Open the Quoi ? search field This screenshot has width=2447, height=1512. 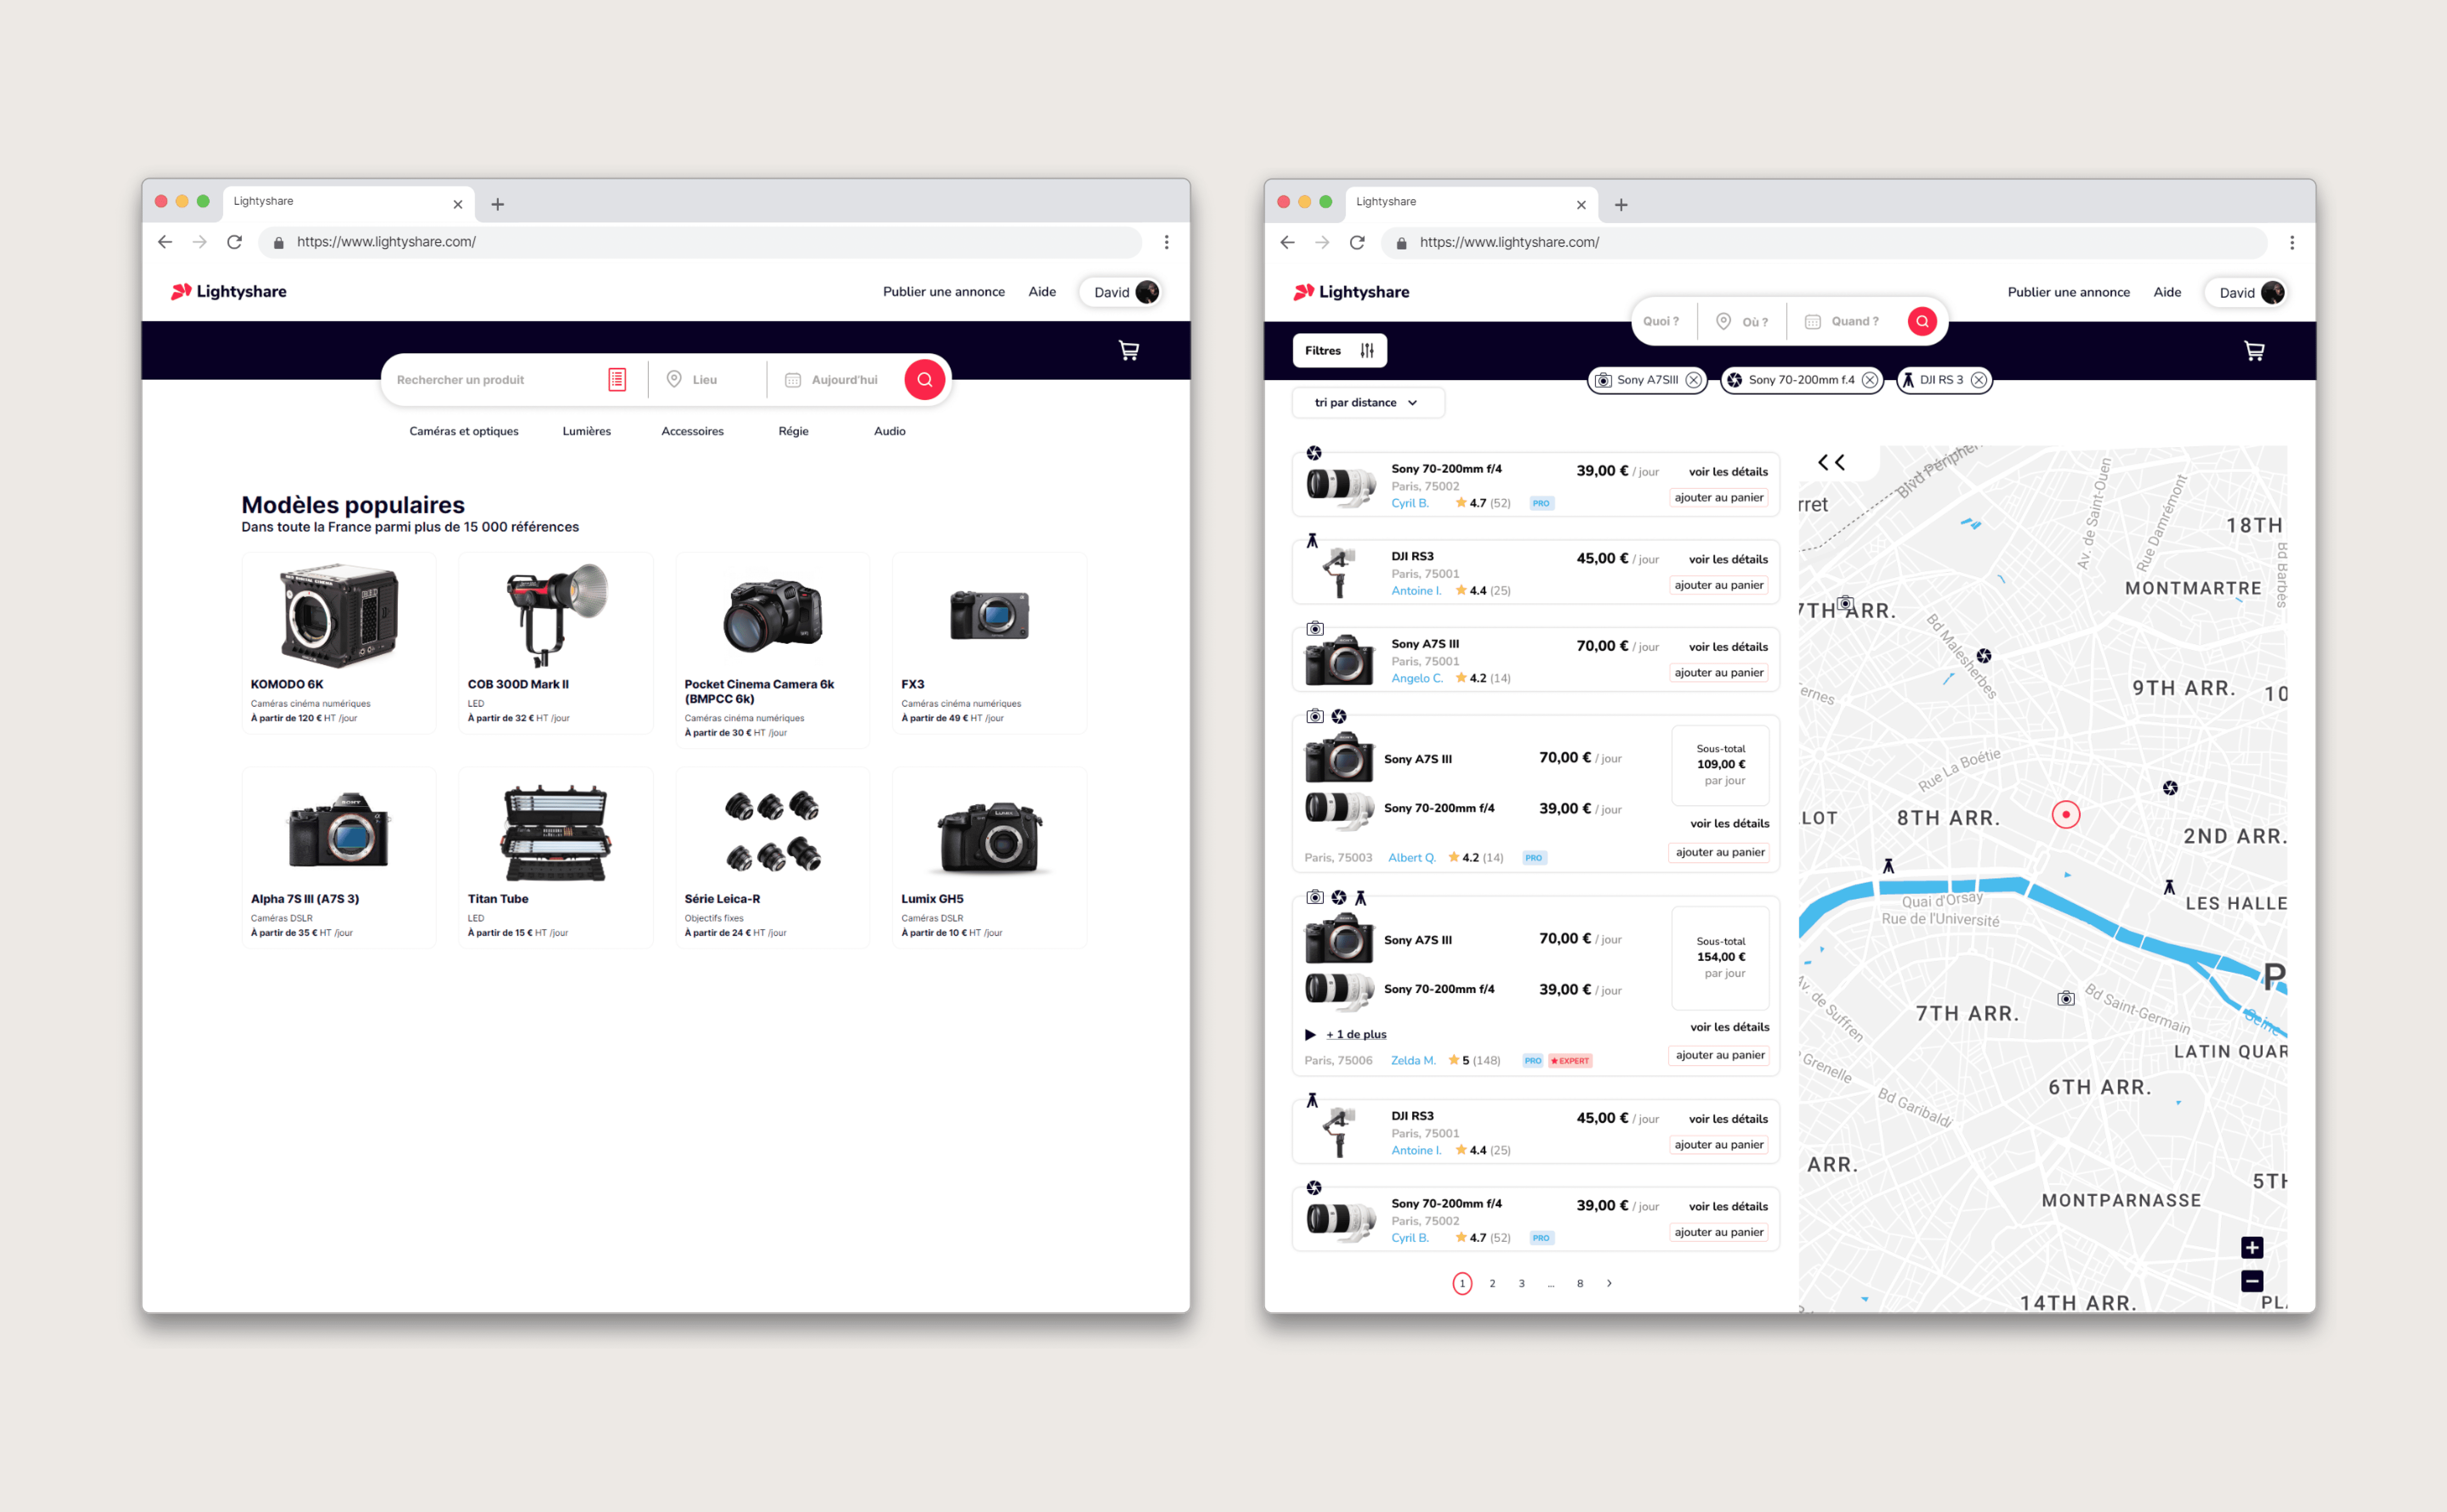pos(1661,321)
